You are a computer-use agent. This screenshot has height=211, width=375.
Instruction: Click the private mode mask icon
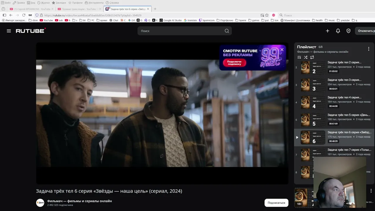pos(30,15)
